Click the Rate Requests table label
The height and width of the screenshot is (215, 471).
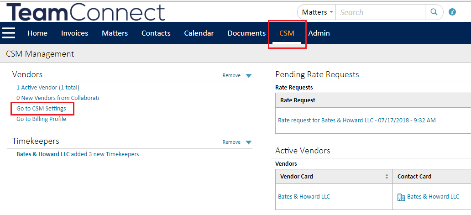click(x=294, y=87)
